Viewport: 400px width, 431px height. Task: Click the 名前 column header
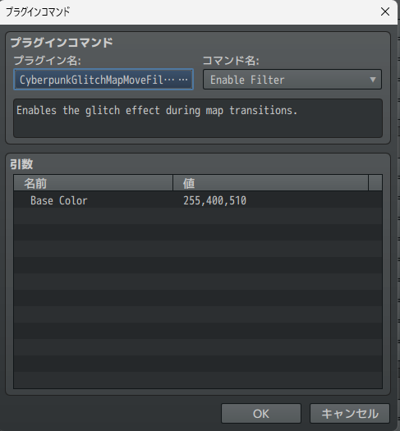click(x=93, y=183)
